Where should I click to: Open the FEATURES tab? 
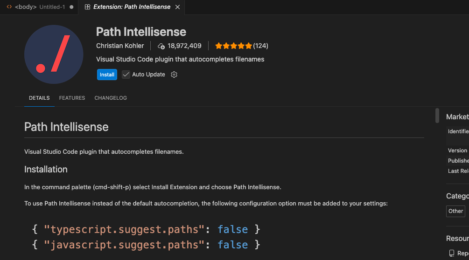click(72, 98)
